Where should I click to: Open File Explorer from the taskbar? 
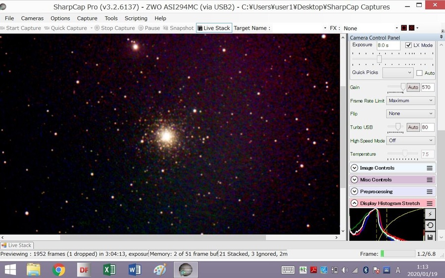point(34,270)
